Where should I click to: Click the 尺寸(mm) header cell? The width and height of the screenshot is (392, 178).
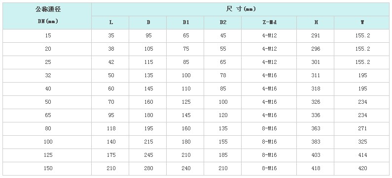(x=240, y=9)
